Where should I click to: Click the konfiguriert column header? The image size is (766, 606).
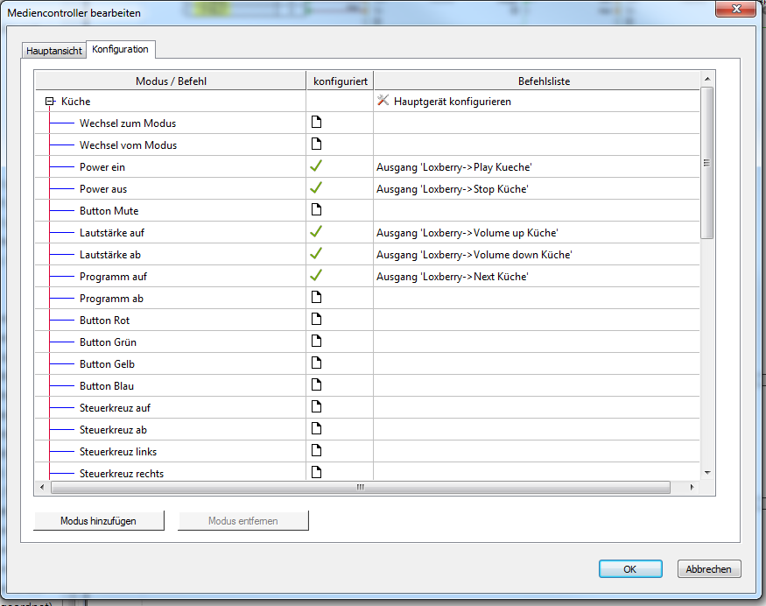tap(341, 81)
